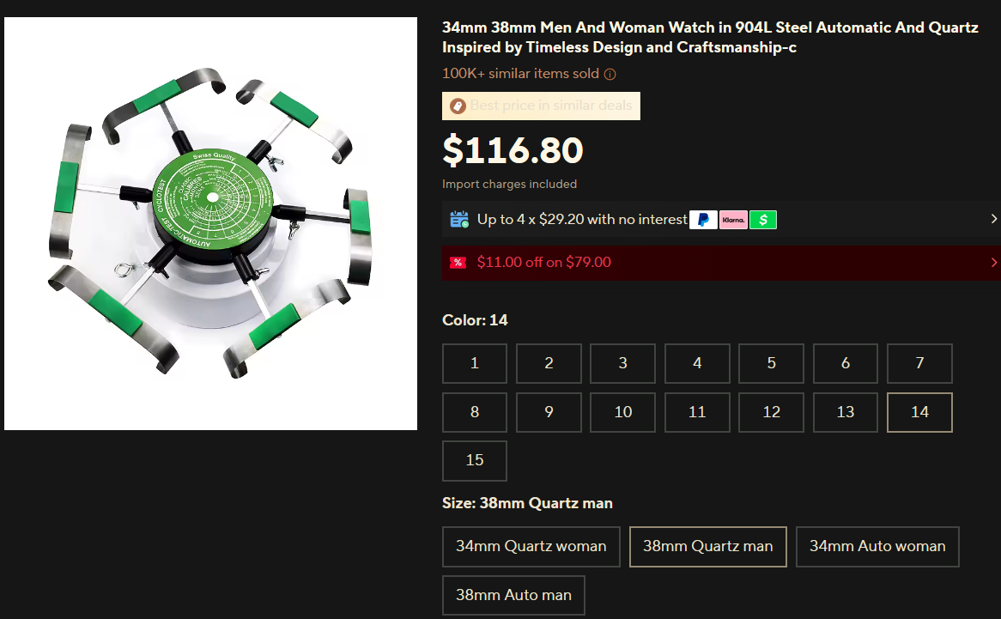Select the 34mm Auto woman size
Viewport: 1001px width, 619px height.
point(877,546)
